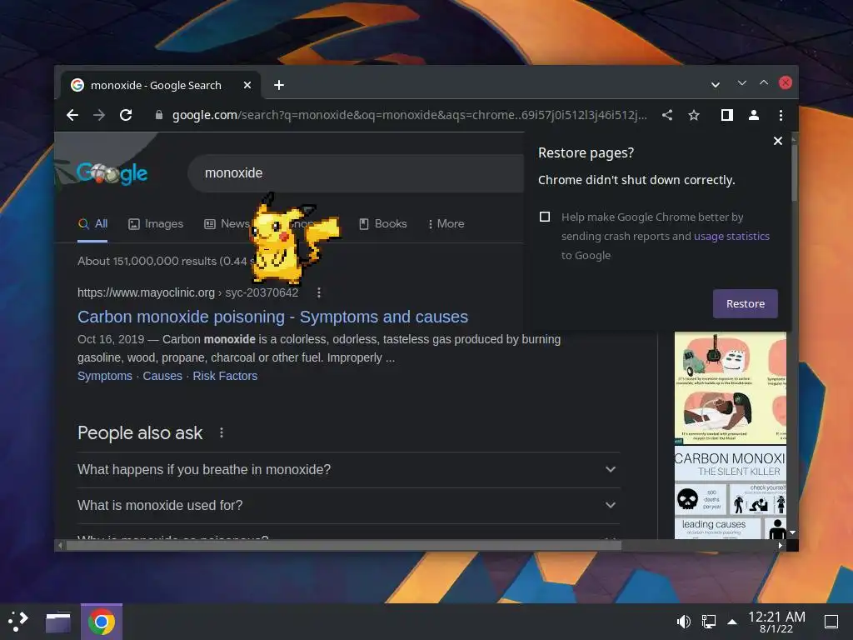This screenshot has width=853, height=640.
Task: Select the result count text
Action: [166, 261]
